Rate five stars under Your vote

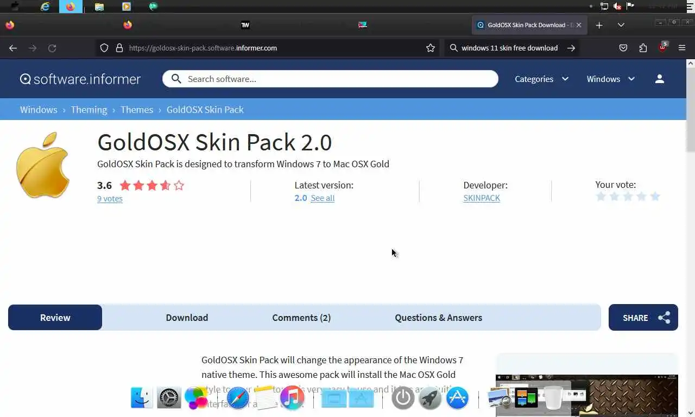tap(655, 197)
